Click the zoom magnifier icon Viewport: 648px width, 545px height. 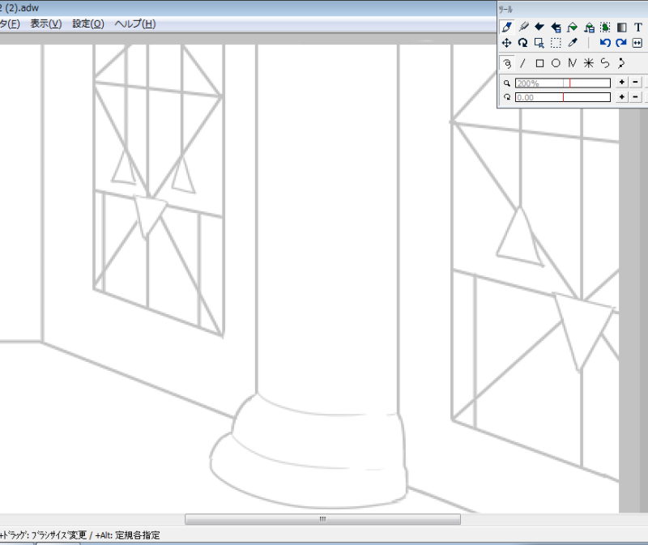[507, 83]
